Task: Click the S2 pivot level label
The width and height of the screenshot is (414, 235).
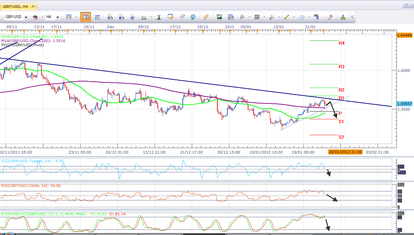Action: pos(342,137)
